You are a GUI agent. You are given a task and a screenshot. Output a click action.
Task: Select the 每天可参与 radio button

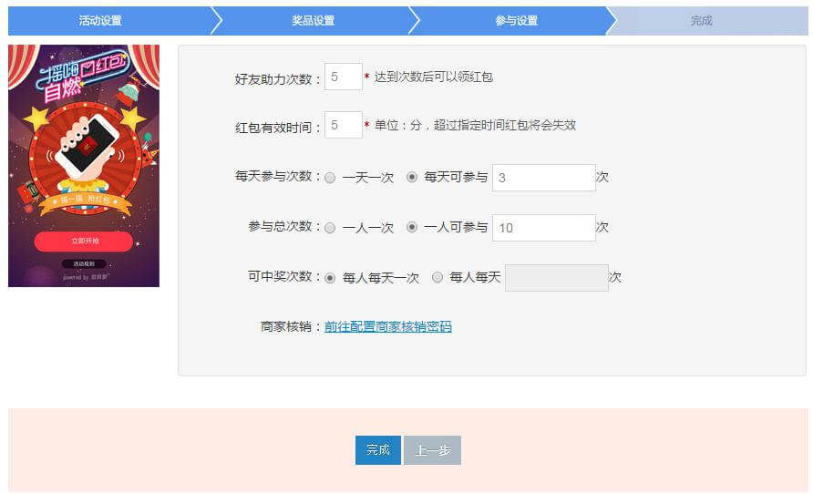pos(412,178)
